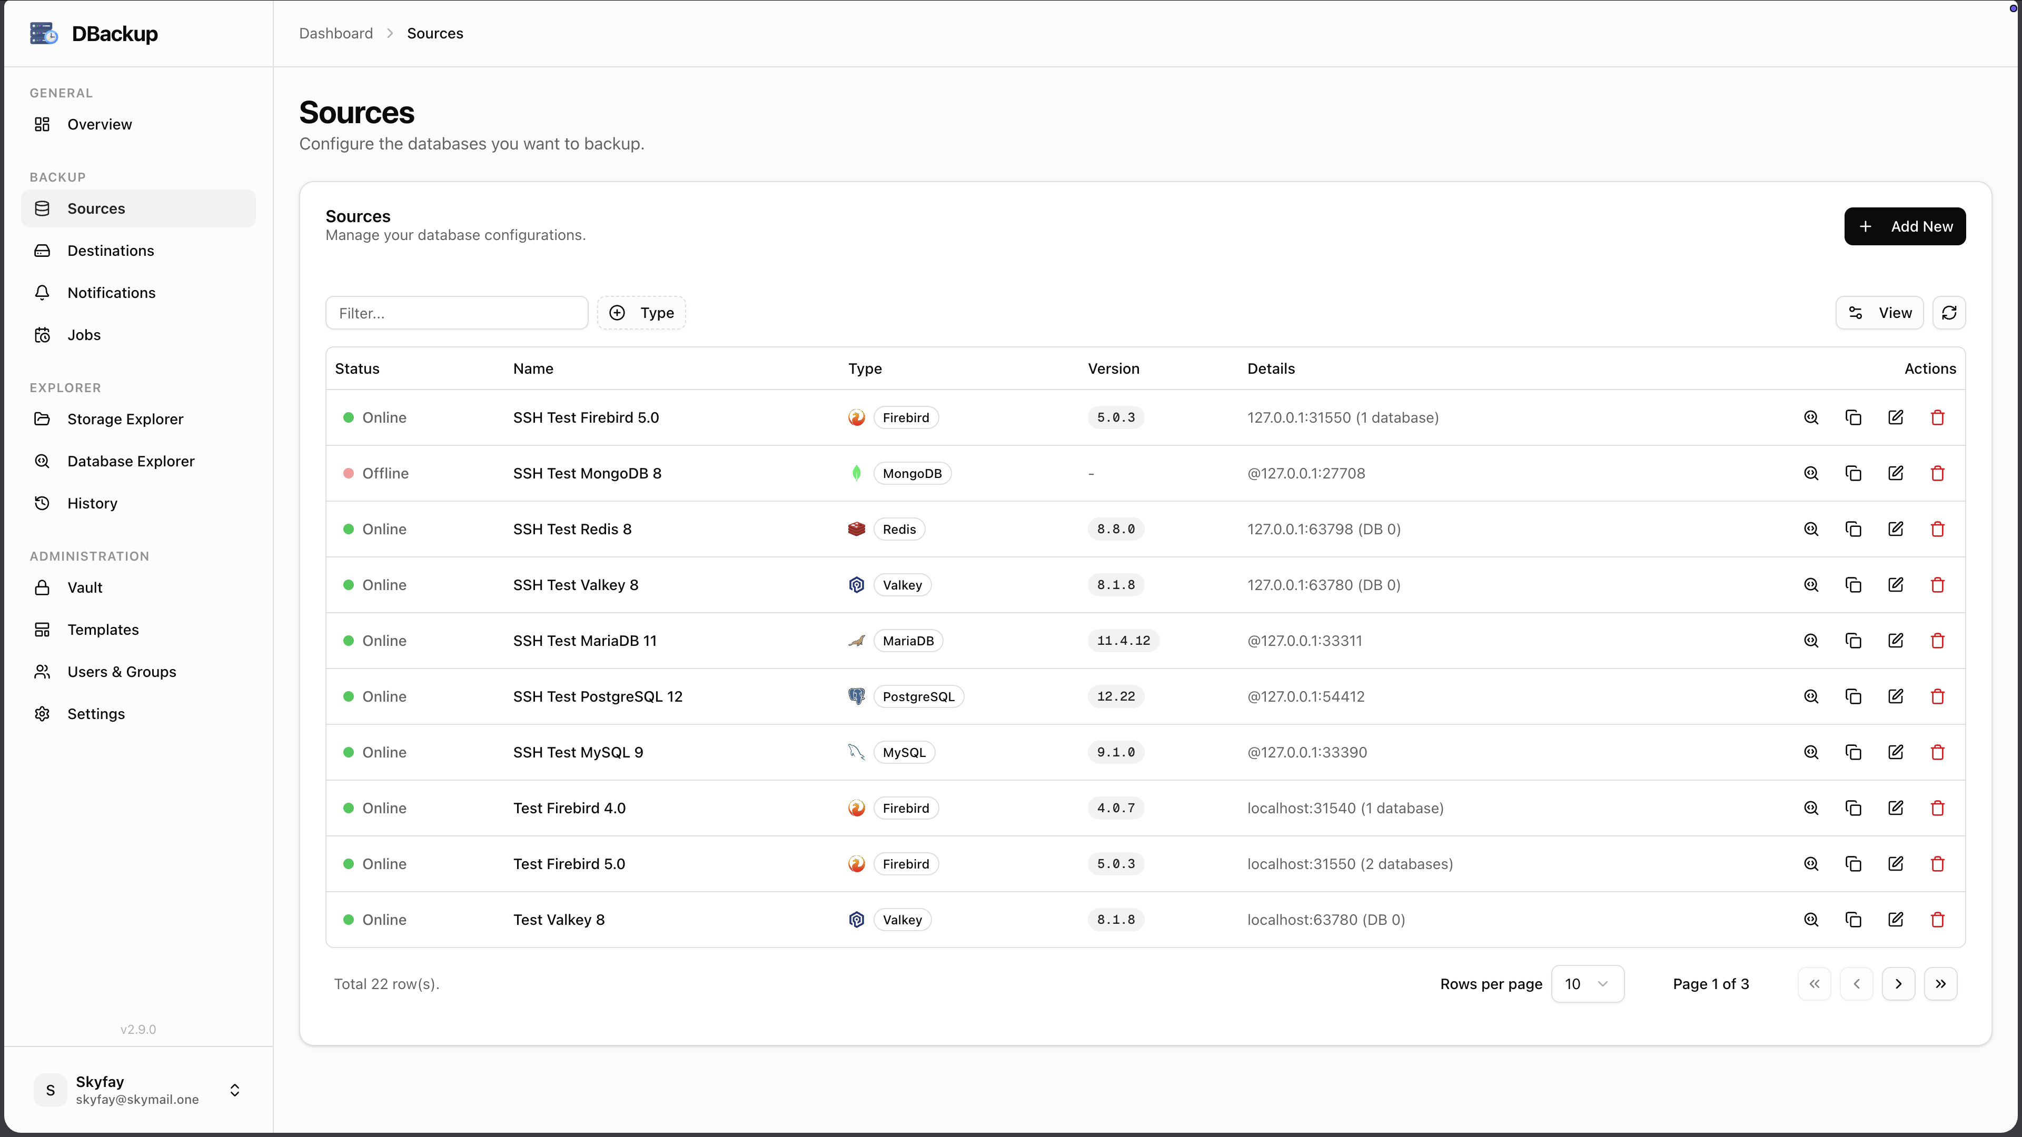Viewport: 2022px width, 1137px height.
Task: Select Sources in the sidebar
Action: pos(138,209)
